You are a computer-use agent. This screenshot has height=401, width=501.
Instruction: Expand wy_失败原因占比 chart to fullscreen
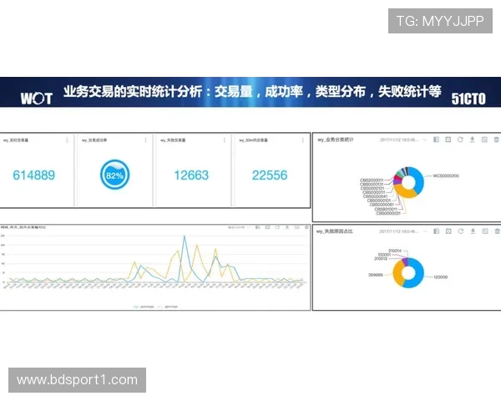[x=485, y=231]
